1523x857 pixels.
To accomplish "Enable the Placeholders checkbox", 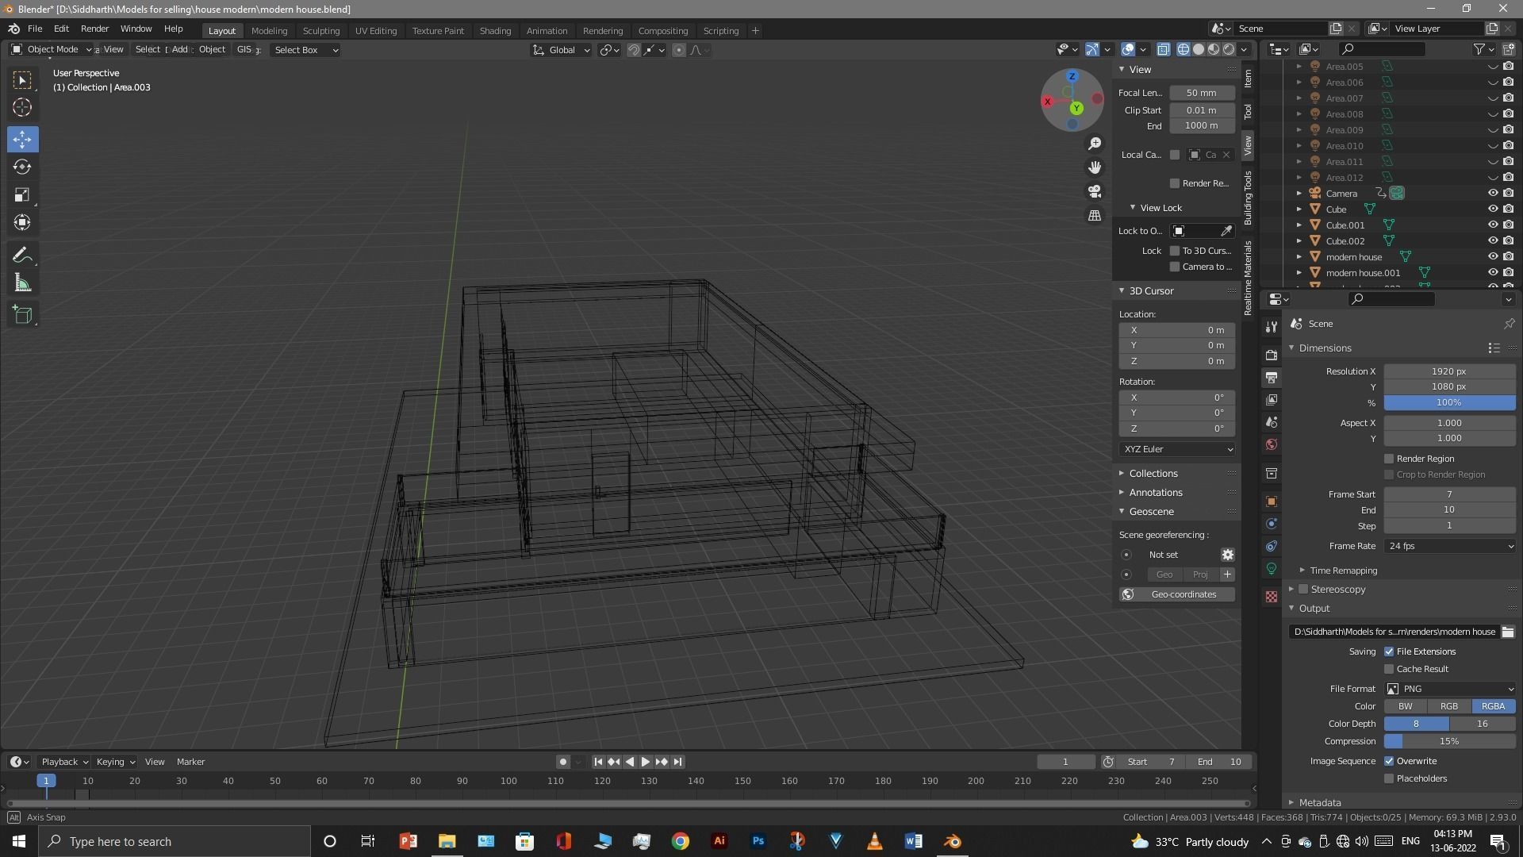I will 1389,778.
